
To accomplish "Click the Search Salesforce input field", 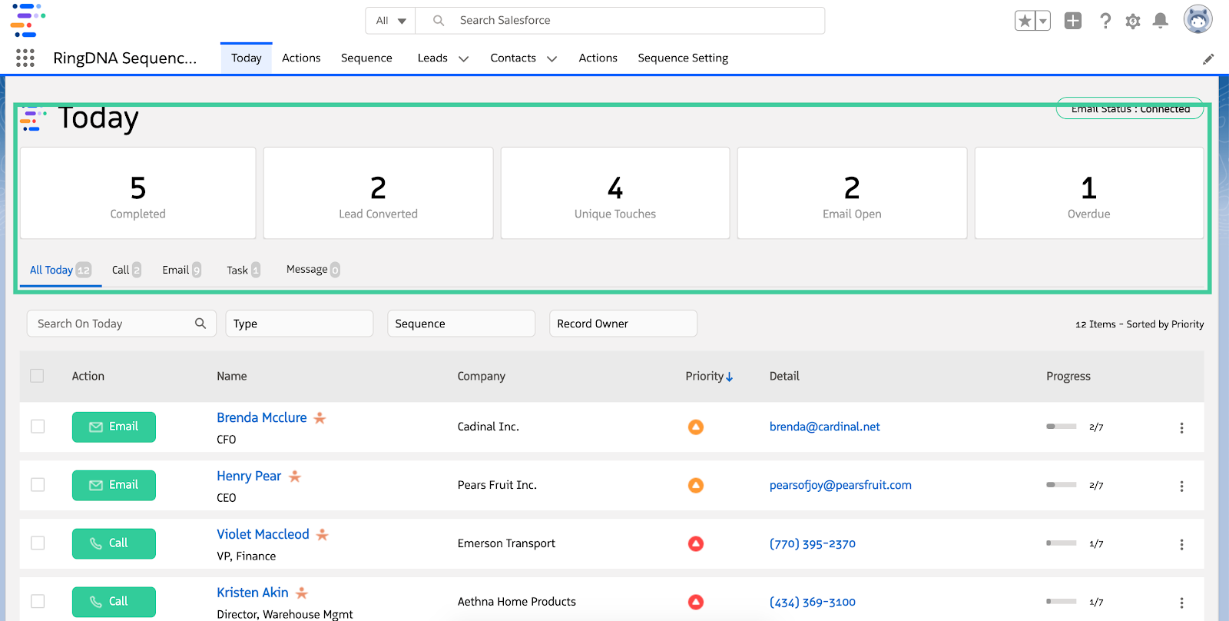I will [620, 21].
